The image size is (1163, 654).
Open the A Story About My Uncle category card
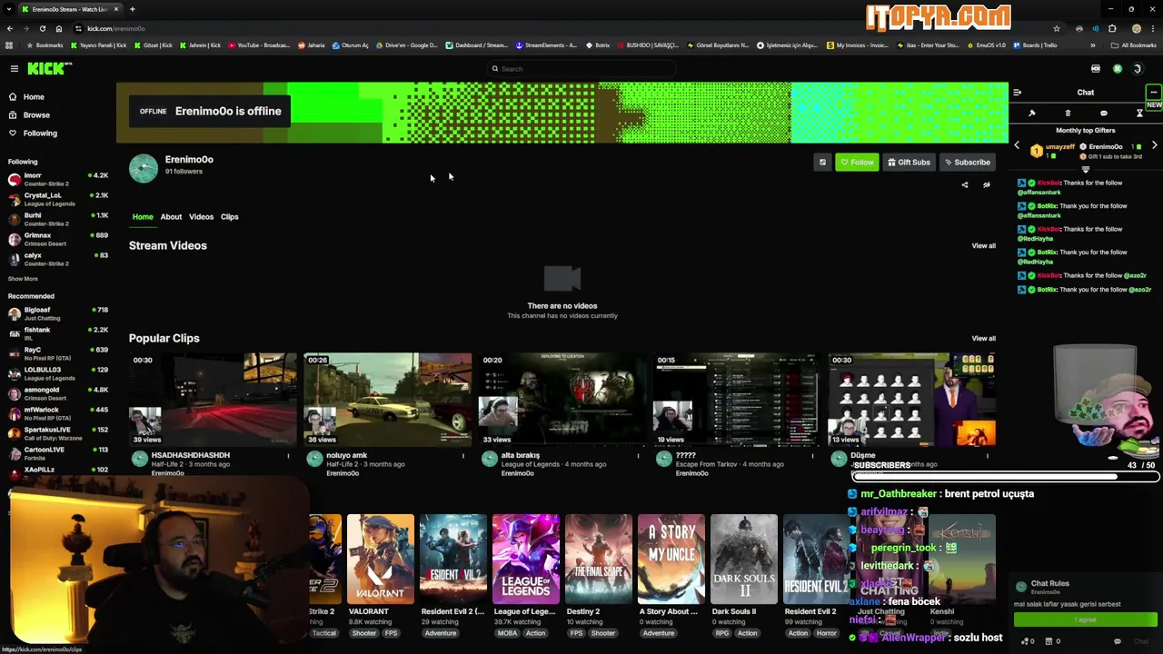(671, 560)
